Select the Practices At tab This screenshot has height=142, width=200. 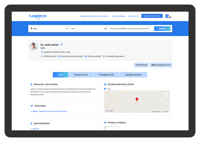pyautogui.click(x=81, y=75)
